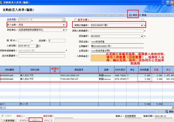Click the red 数量 column header
The width and height of the screenshot is (174, 122).
156,70
